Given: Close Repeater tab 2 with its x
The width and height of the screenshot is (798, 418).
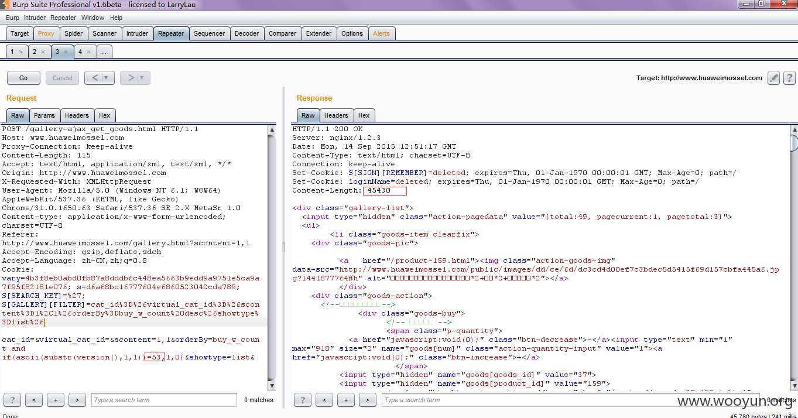Looking at the screenshot, I should click(x=43, y=52).
